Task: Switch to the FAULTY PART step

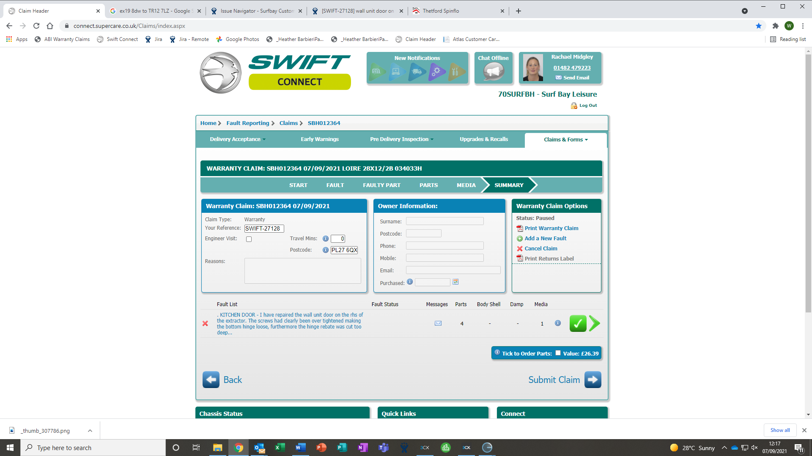Action: click(x=381, y=185)
